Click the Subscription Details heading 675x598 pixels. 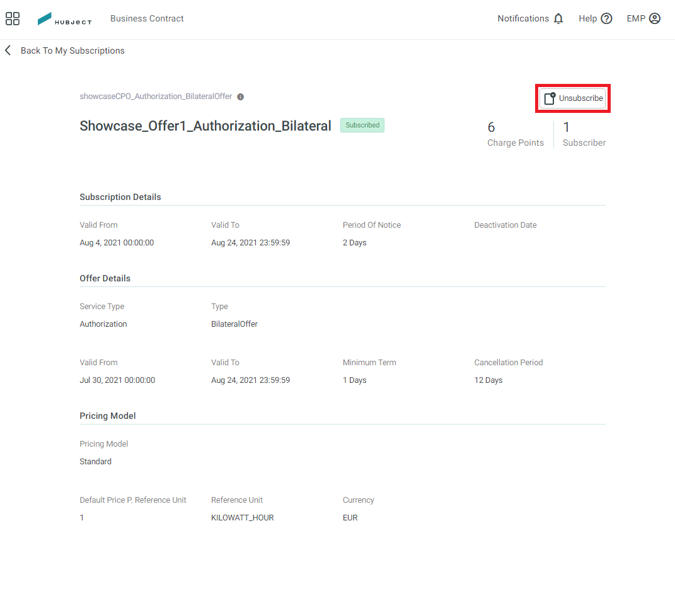point(120,197)
